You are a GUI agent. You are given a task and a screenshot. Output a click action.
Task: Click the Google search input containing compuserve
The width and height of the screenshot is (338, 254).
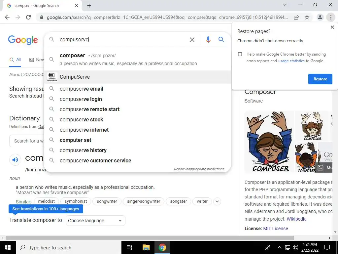(123, 40)
